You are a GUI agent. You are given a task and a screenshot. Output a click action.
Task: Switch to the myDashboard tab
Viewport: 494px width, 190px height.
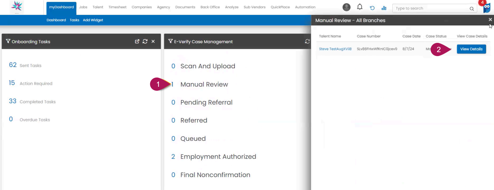pyautogui.click(x=61, y=7)
